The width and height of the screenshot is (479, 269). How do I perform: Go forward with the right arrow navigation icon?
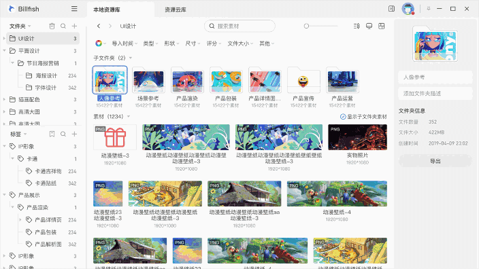tap(110, 26)
